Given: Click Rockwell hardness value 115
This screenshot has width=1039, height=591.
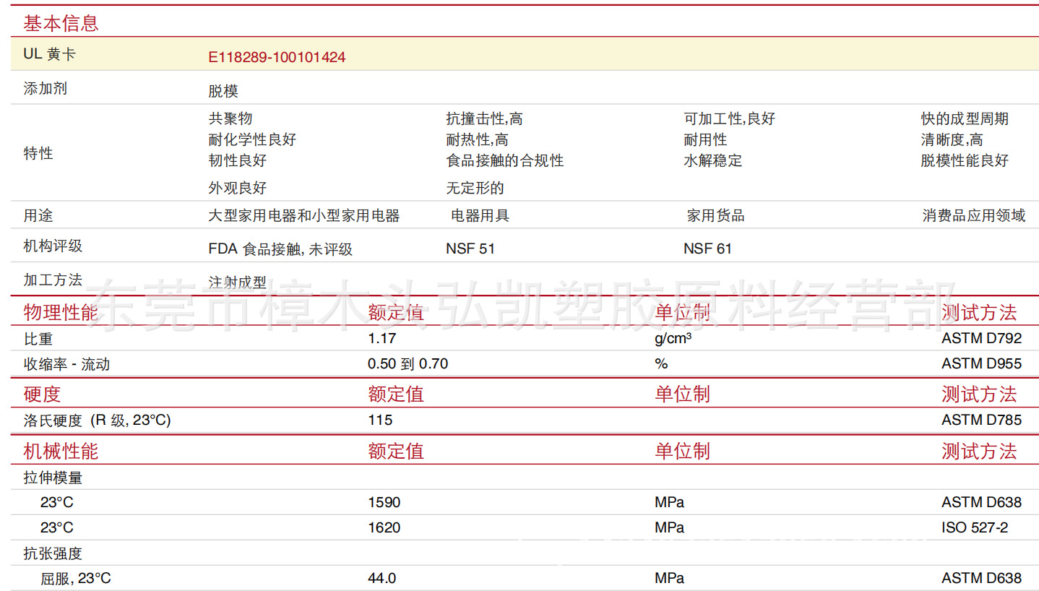Looking at the screenshot, I should point(380,420).
